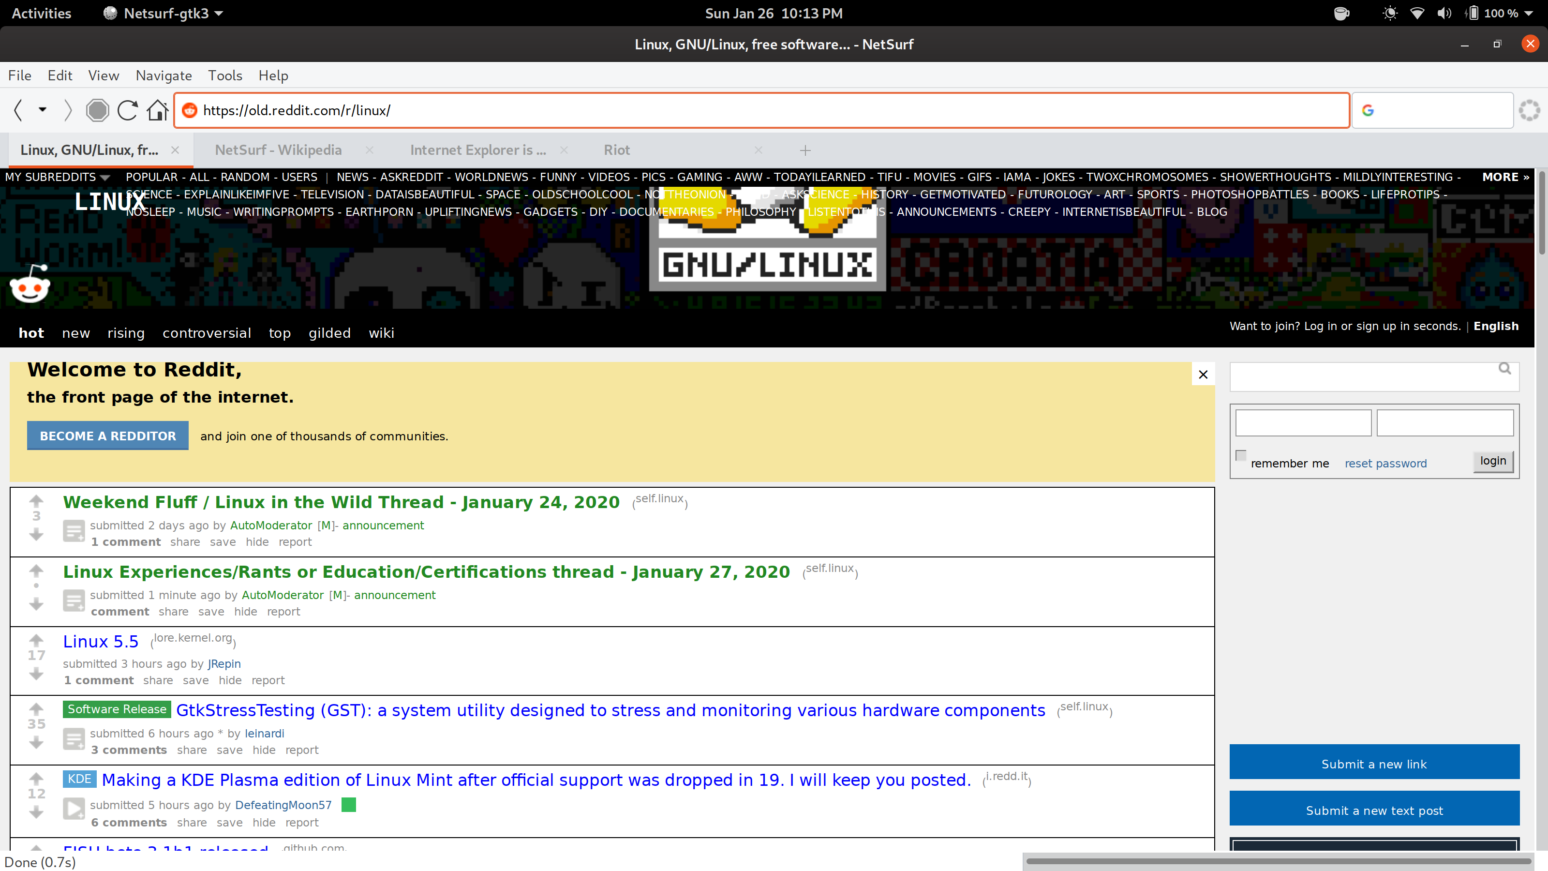Toggle the remember me checkbox
Screen dimensions: 1548x871
coord(1241,456)
